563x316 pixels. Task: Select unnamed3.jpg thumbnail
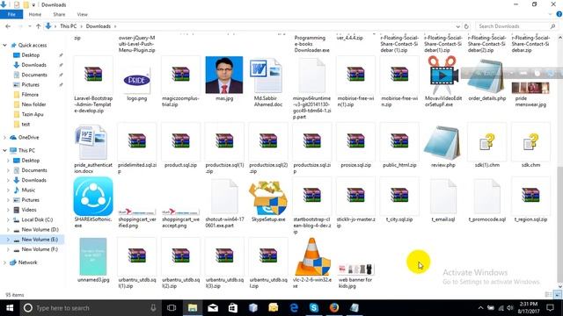(93, 256)
